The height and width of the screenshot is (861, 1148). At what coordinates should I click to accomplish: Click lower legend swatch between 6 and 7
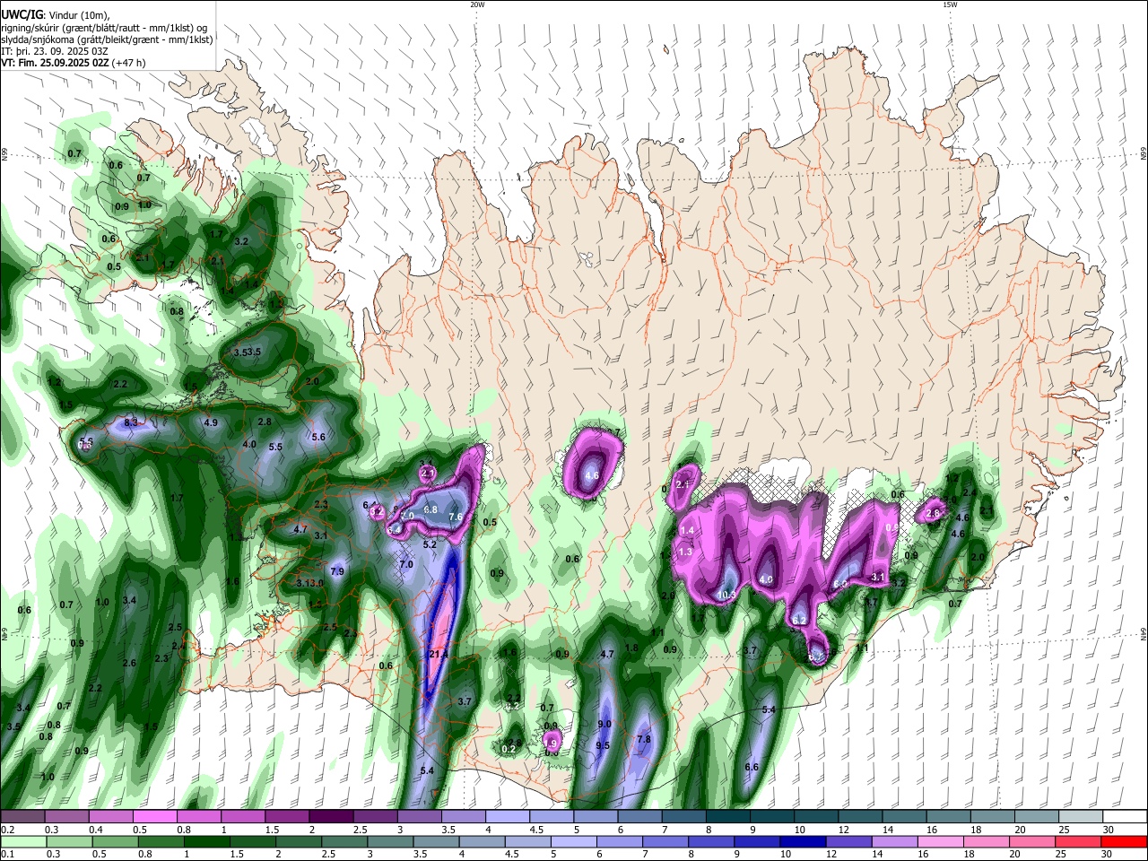click(x=619, y=841)
